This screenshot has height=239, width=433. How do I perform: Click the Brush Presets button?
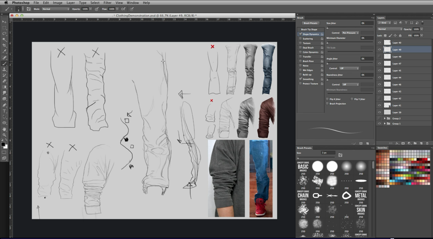point(310,23)
